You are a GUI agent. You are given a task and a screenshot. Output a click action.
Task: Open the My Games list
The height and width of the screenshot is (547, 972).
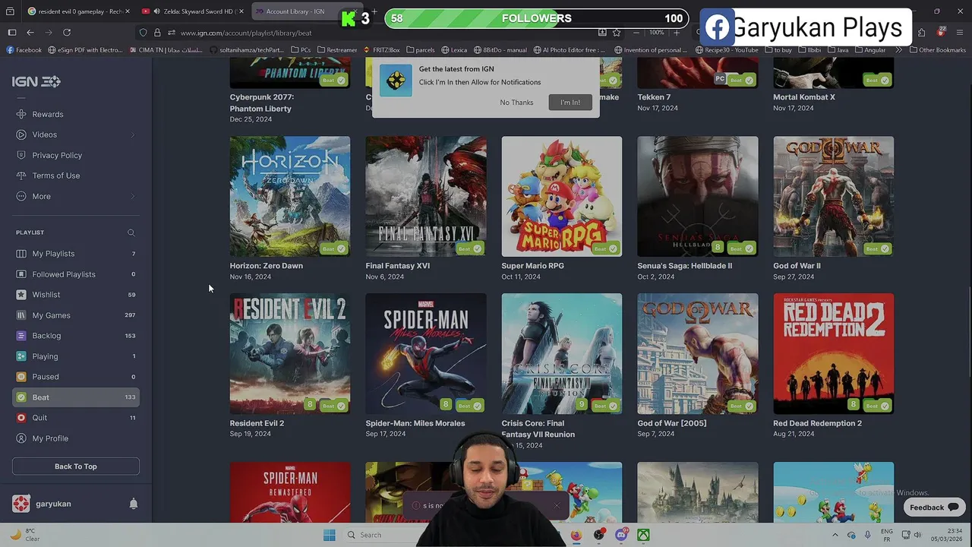(75, 315)
